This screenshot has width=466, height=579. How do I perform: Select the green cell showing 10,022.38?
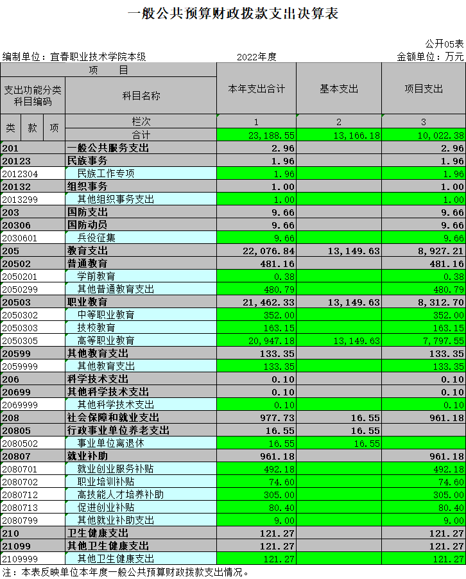424,135
